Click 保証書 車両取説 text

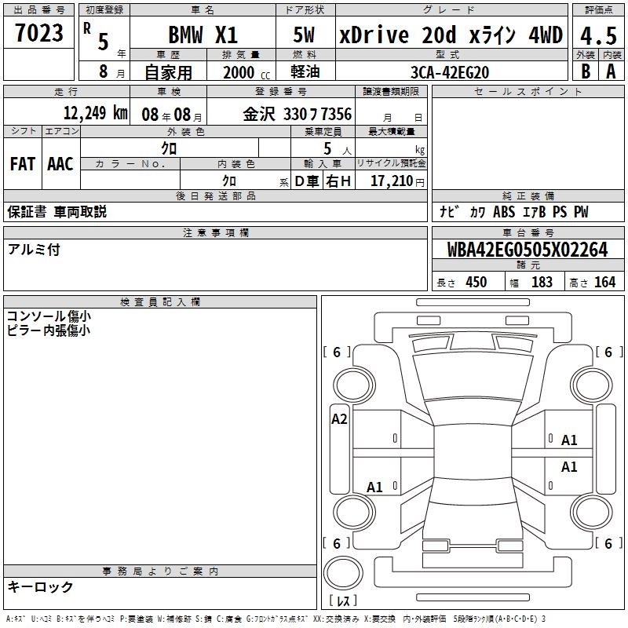[57, 212]
